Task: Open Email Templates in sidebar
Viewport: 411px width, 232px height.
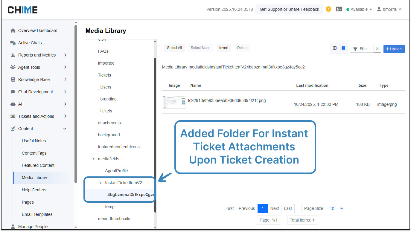Action: 37,214
